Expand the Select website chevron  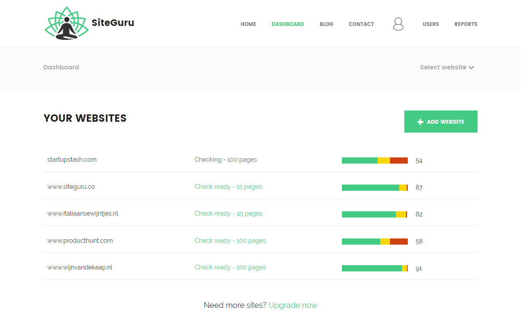coord(471,67)
